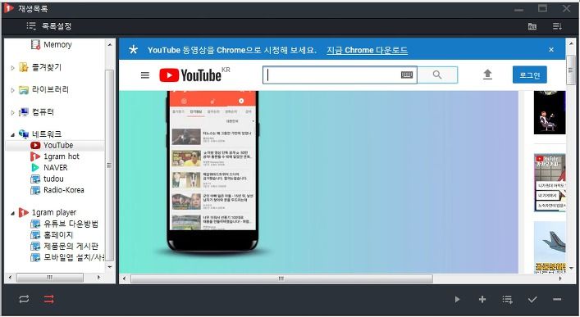Focus the YouTube search input field
The height and width of the screenshot is (317, 580).
(x=333, y=75)
